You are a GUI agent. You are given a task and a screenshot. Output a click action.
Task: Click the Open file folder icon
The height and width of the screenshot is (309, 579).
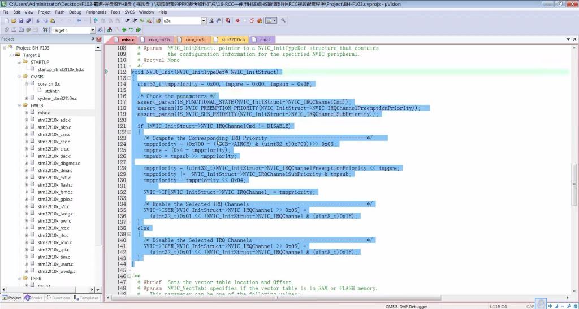(x=14, y=21)
